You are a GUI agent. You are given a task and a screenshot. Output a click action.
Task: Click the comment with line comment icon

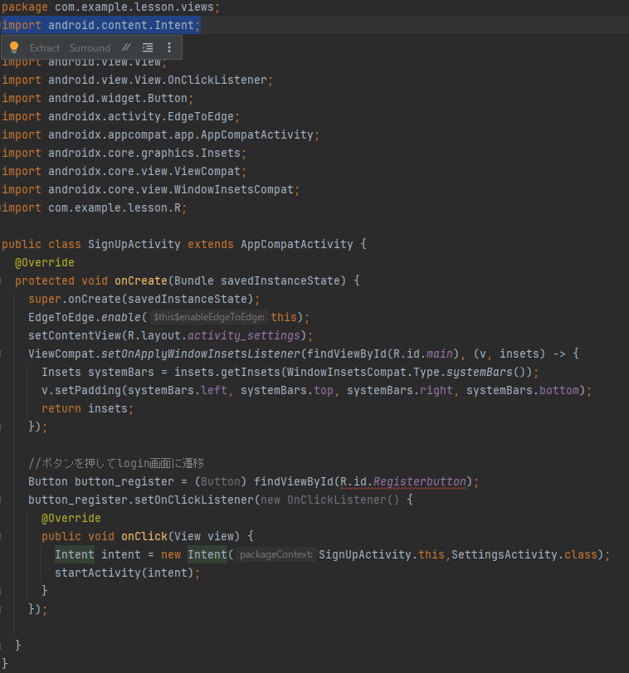pyautogui.click(x=125, y=47)
